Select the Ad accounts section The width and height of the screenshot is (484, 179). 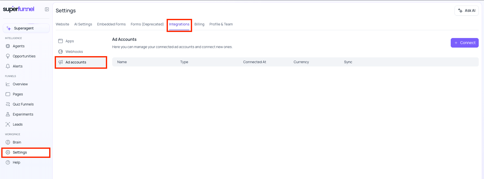tap(81, 62)
